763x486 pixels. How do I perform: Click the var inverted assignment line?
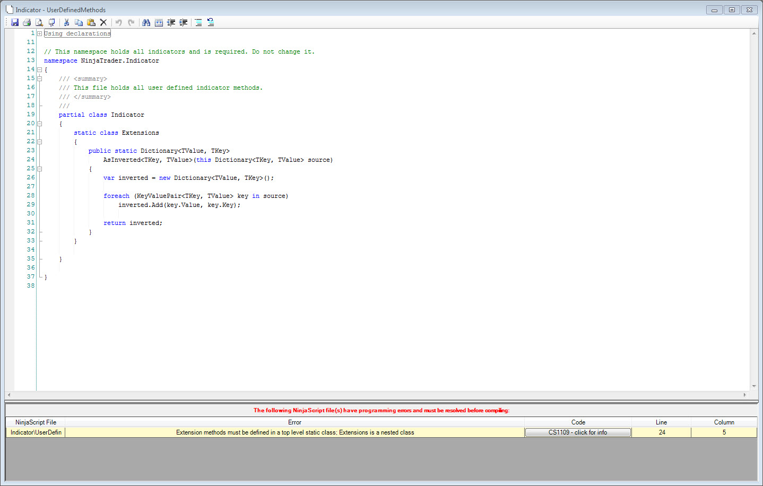[x=188, y=178]
